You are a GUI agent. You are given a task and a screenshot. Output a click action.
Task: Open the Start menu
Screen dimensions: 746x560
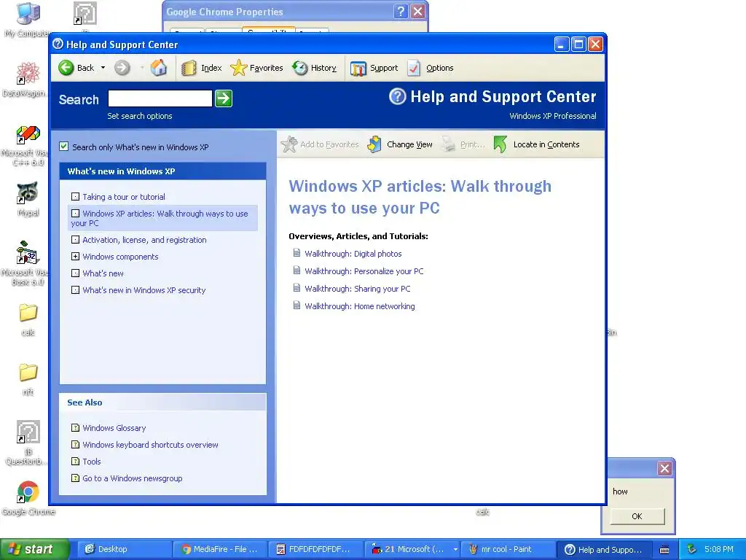pos(34,549)
